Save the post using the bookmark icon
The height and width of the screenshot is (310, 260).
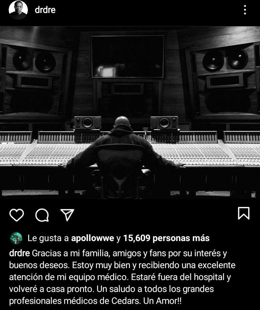click(x=244, y=213)
